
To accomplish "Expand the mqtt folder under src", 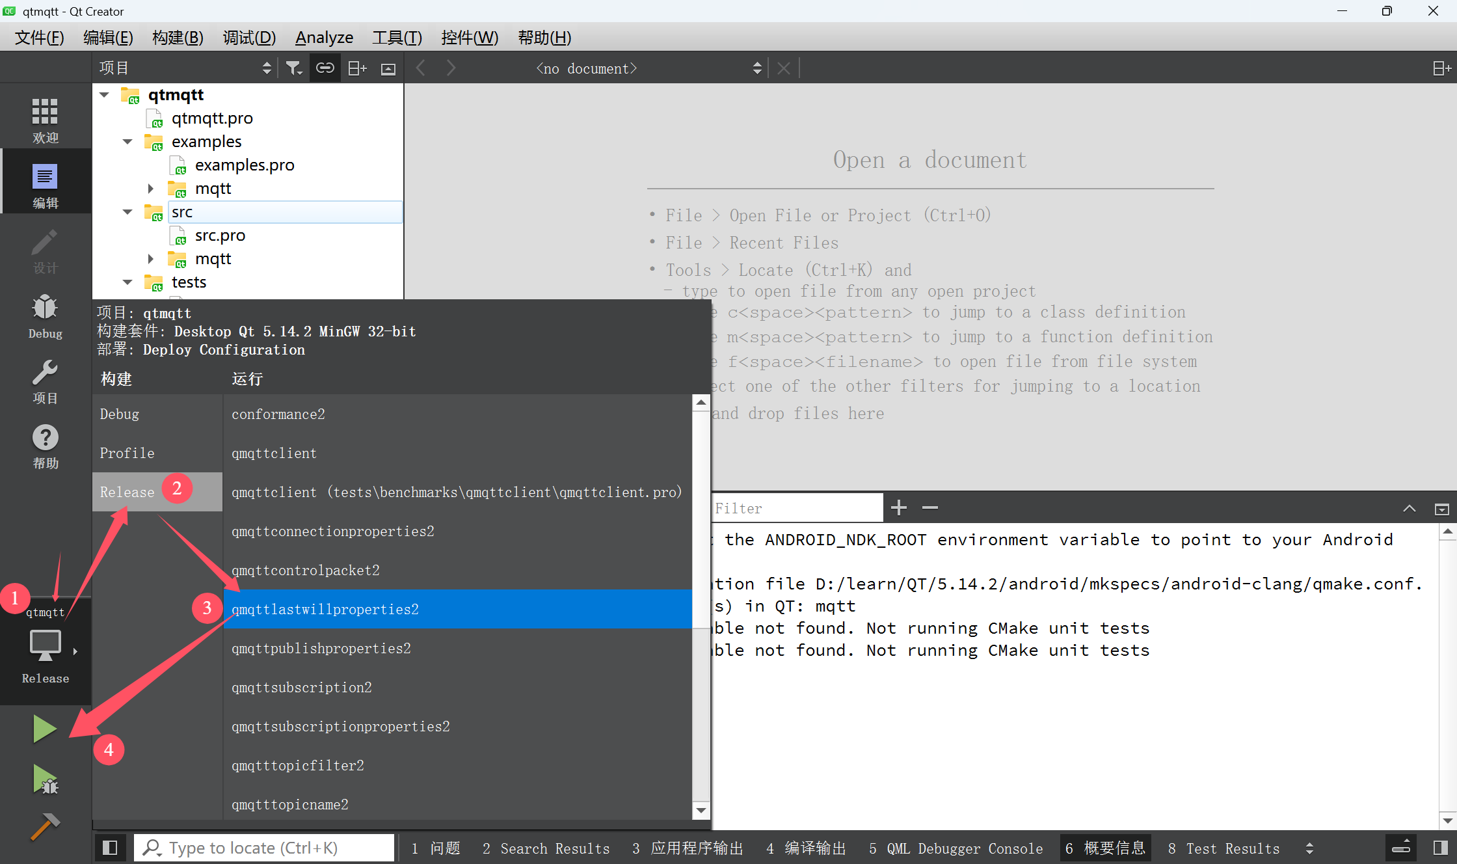I will pos(151,259).
